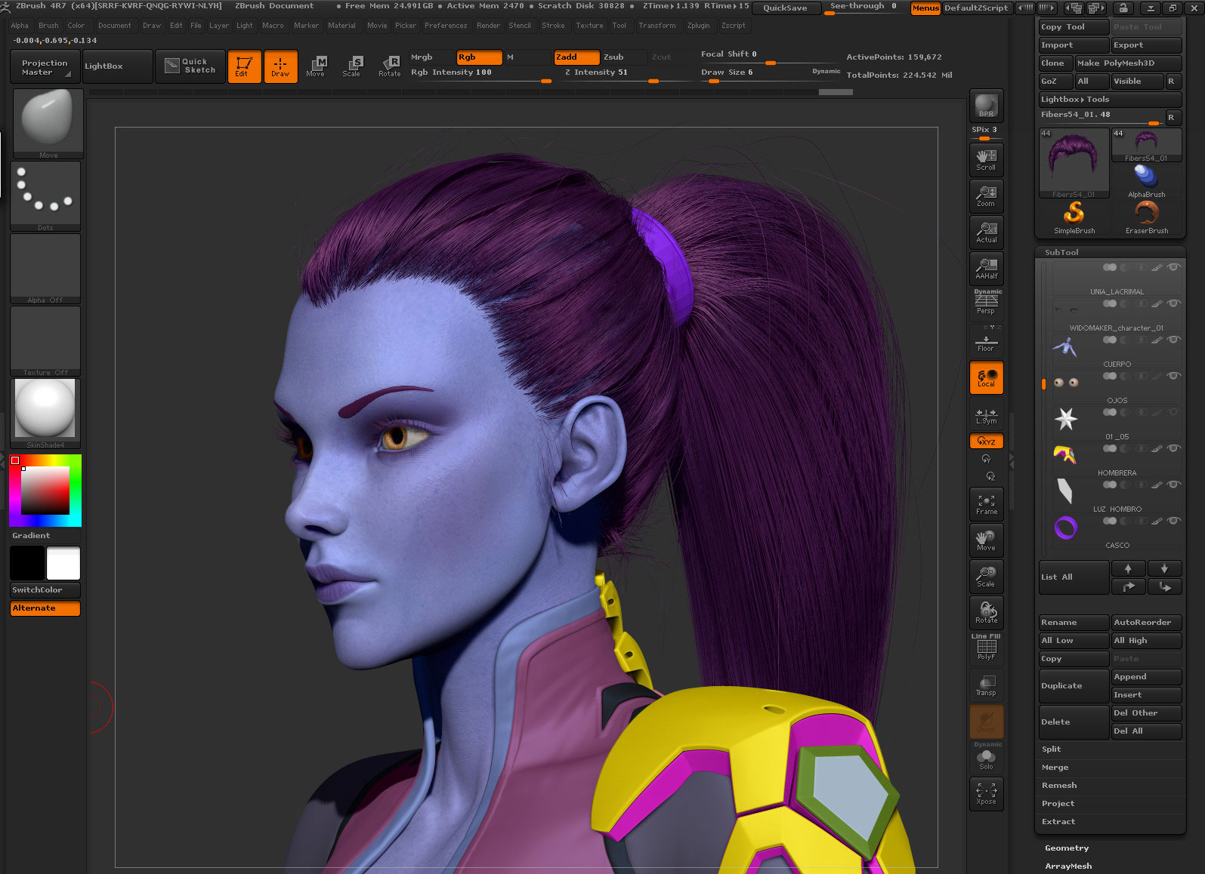
Task: Select the Rotate transform tool in top shelf
Action: (390, 66)
